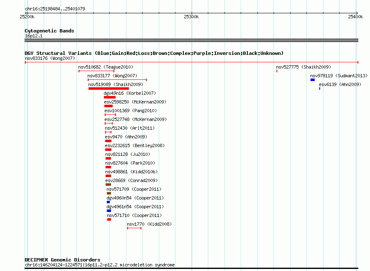Select the 16p12.1 band label
370x271 pixels.
[34, 36]
